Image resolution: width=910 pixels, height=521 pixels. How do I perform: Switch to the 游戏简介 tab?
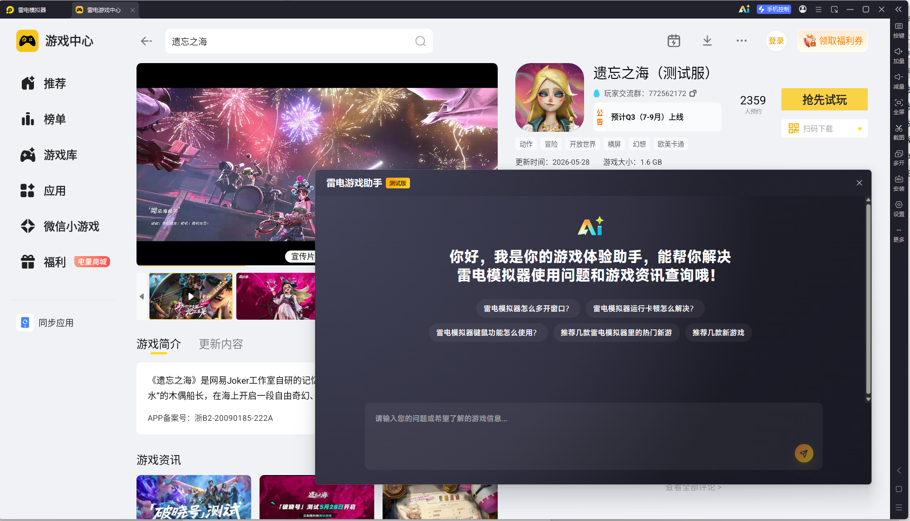tap(159, 344)
